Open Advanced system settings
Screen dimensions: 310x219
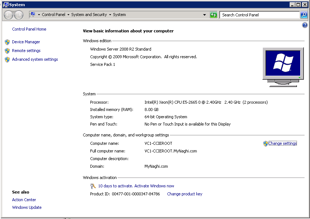pyautogui.click(x=35, y=60)
